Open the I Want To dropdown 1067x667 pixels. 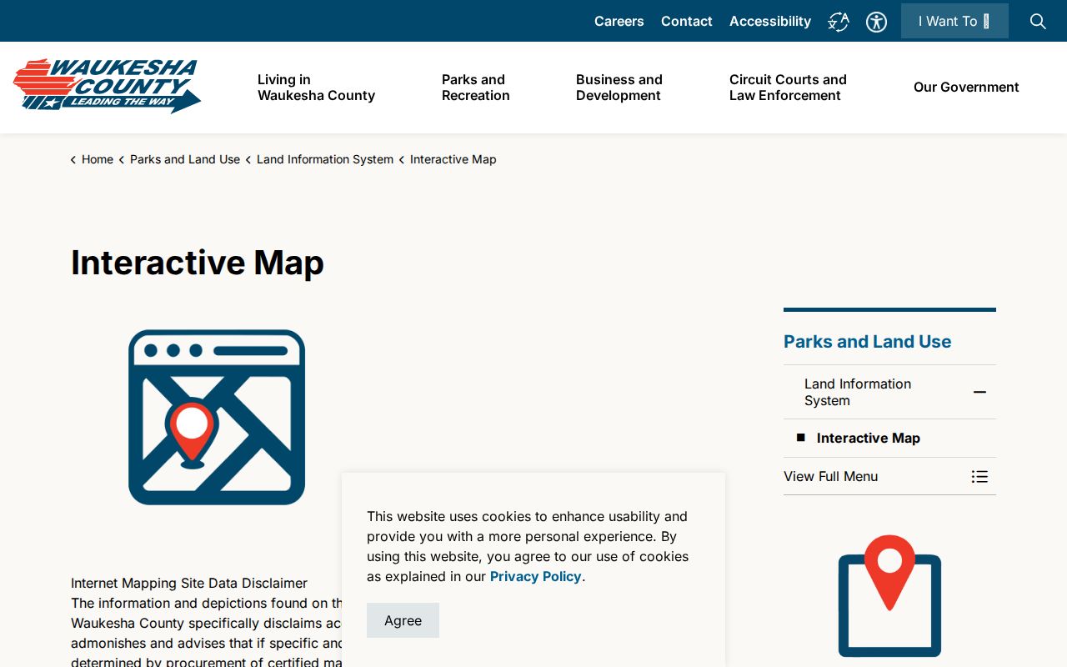coord(954,21)
